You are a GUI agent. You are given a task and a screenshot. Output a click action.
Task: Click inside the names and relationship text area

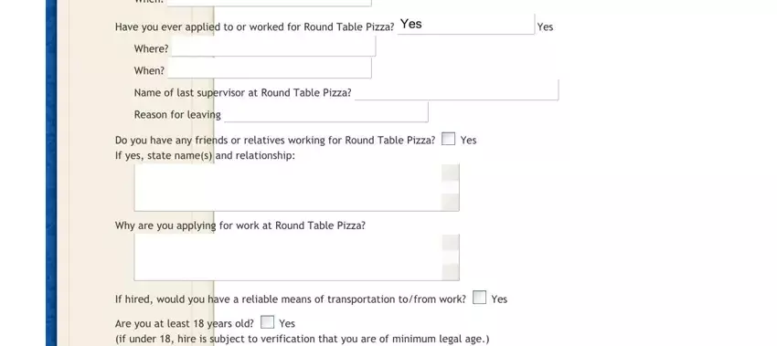point(288,187)
